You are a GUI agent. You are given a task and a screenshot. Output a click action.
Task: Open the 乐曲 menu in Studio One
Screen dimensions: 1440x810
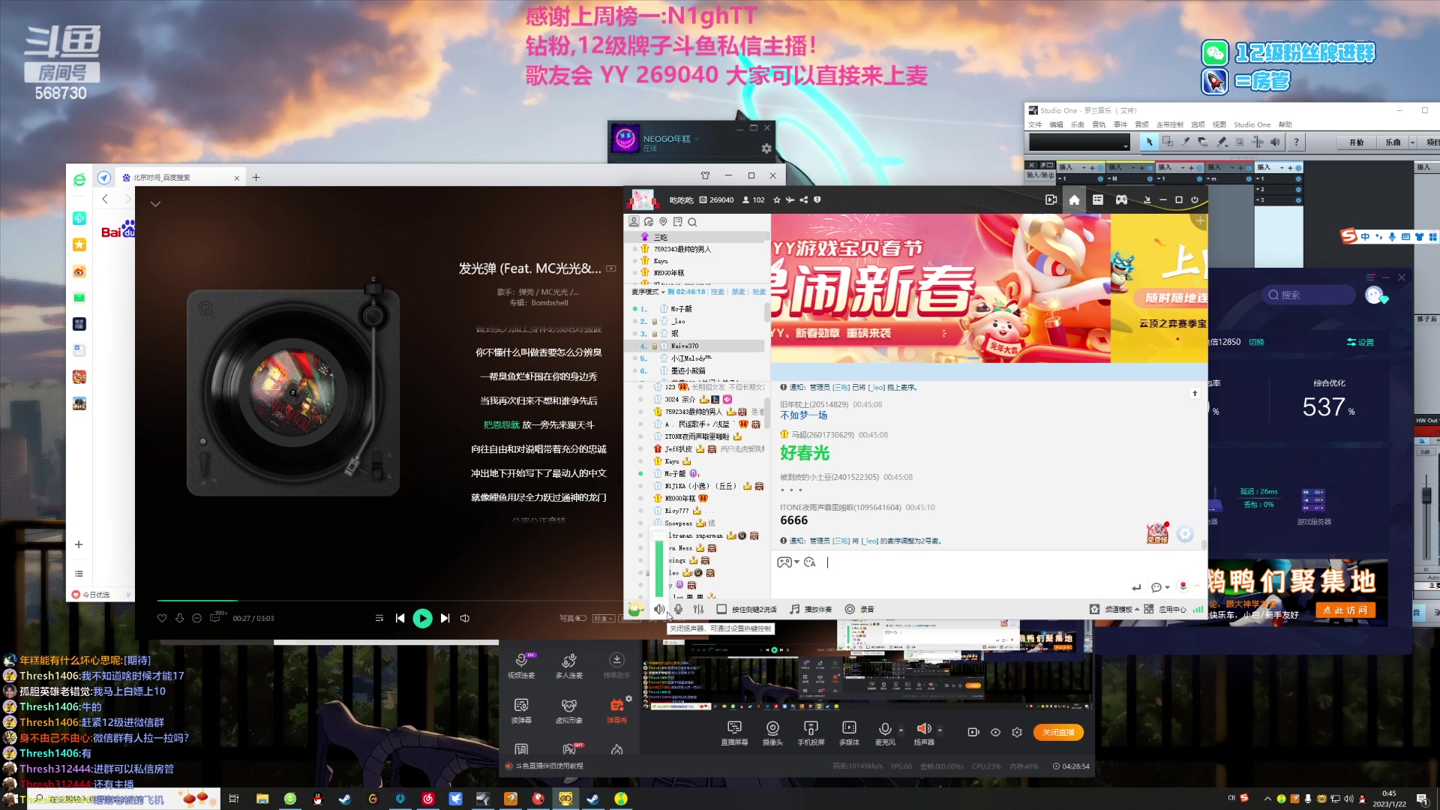(1077, 124)
